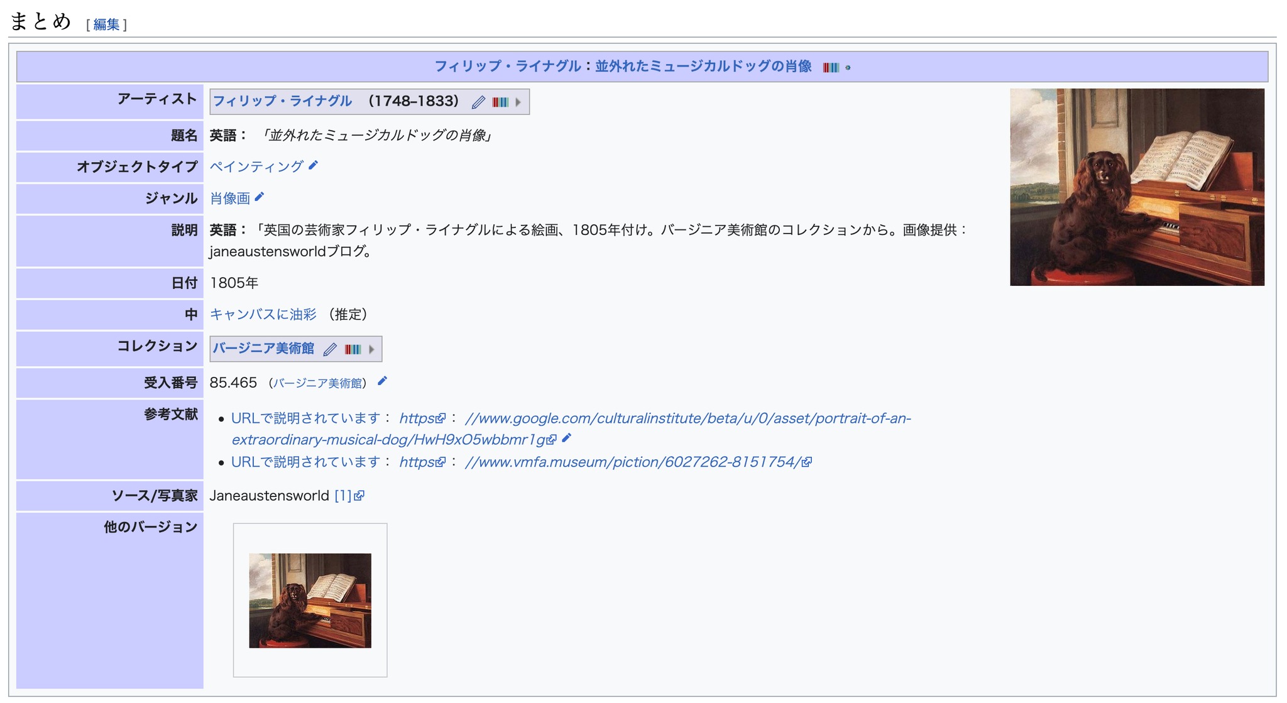Click the edit pencil beside 肖像画
Image resolution: width=1287 pixels, height=703 pixels.
click(x=260, y=197)
